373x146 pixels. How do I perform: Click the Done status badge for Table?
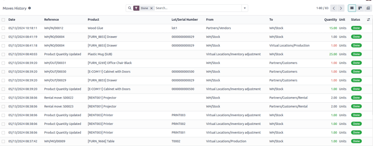[x=356, y=141]
